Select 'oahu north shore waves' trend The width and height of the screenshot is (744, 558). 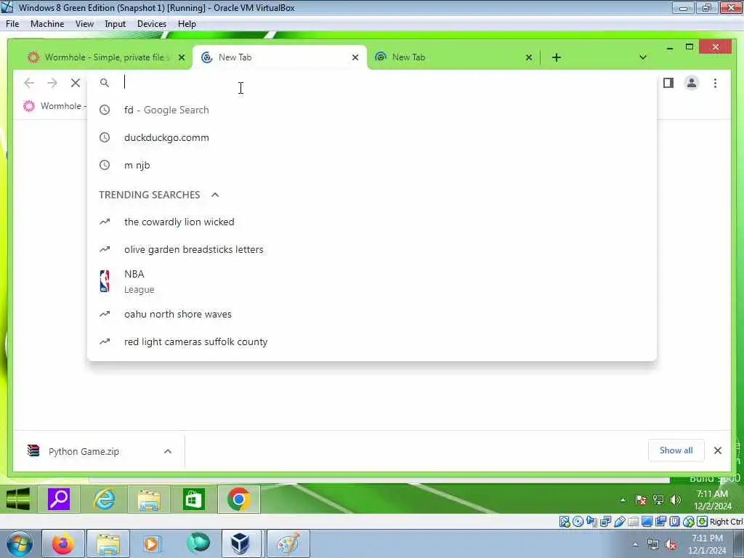click(372, 314)
